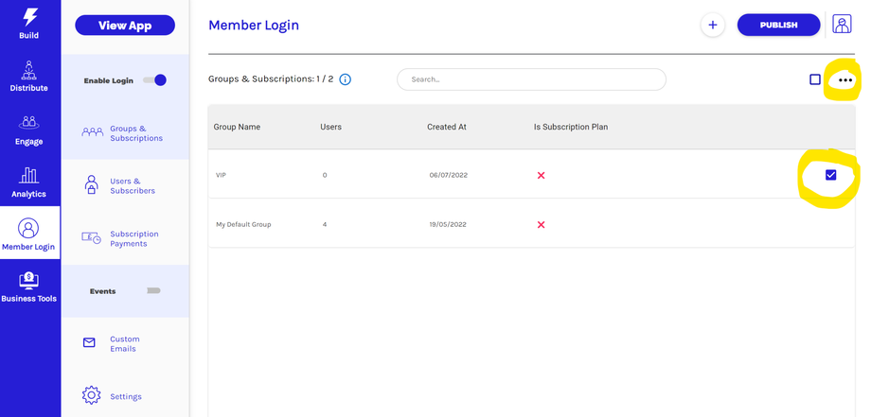Uncheck the VIP group checkbox
The height and width of the screenshot is (417, 871).
point(830,175)
